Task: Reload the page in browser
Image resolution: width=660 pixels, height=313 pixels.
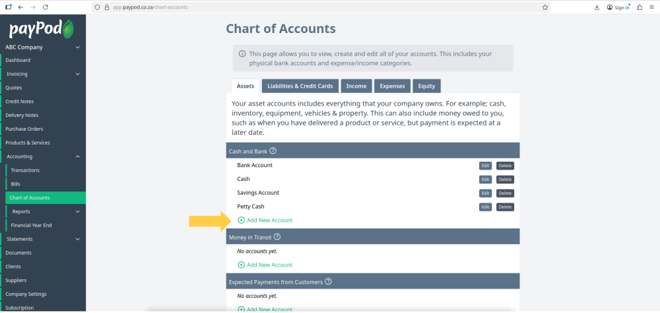Action: pyautogui.click(x=45, y=7)
